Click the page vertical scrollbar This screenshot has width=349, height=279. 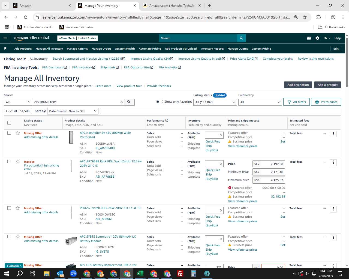click(347, 63)
